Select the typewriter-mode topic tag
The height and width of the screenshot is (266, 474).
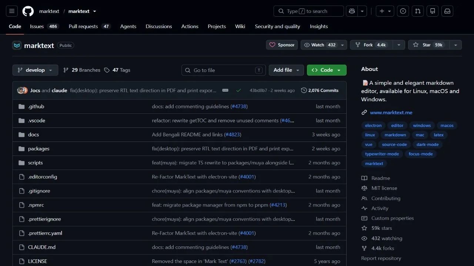(382, 154)
